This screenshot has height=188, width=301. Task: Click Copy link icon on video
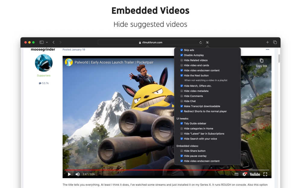262,61
